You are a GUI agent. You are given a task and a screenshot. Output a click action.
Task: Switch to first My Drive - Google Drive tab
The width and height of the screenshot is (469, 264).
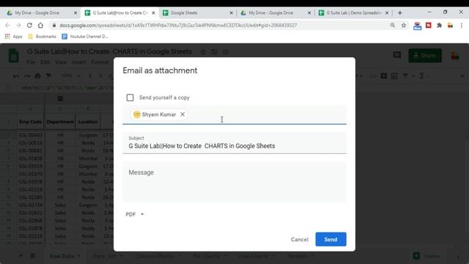pyautogui.click(x=37, y=13)
